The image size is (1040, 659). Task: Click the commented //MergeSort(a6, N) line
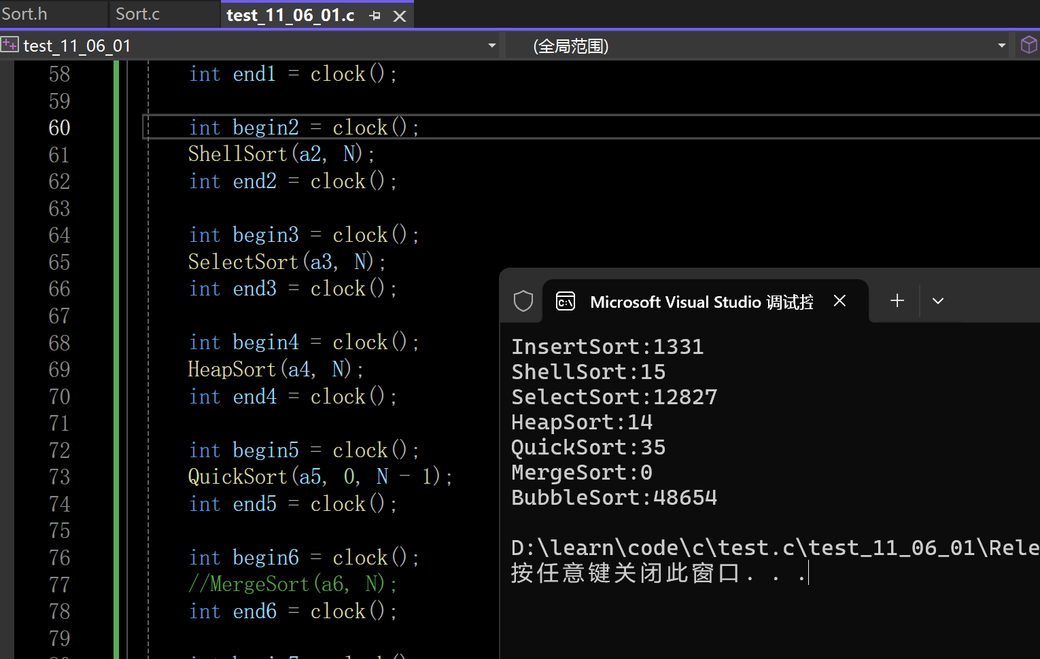pos(293,584)
